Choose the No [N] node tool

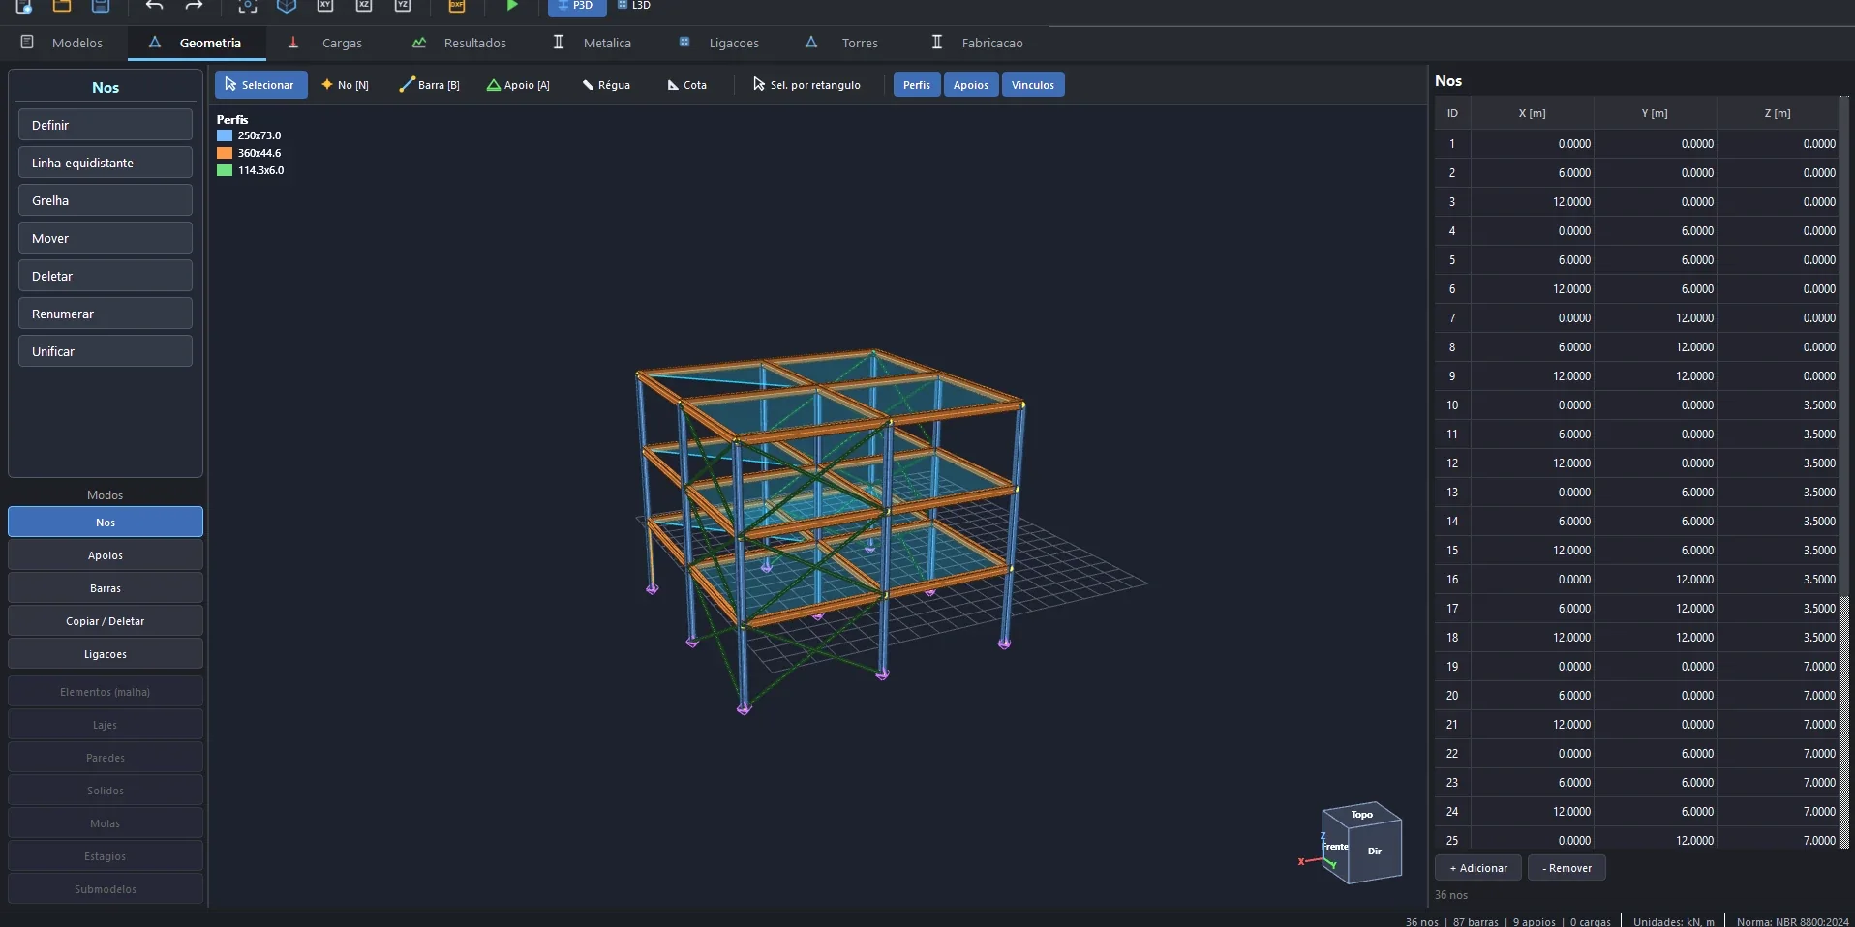tap(346, 85)
